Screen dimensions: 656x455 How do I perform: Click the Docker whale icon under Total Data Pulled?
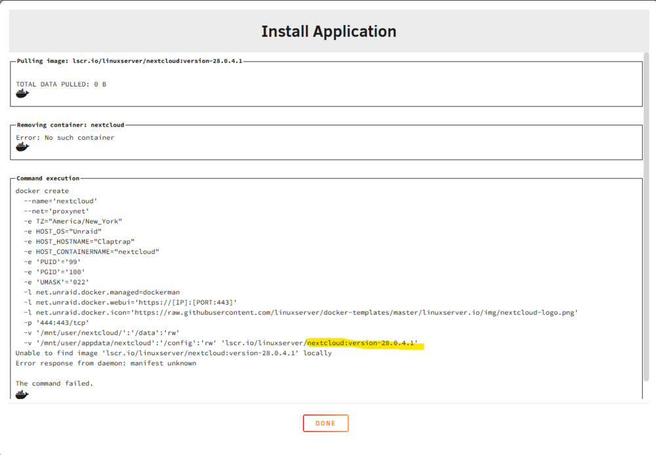coord(22,93)
